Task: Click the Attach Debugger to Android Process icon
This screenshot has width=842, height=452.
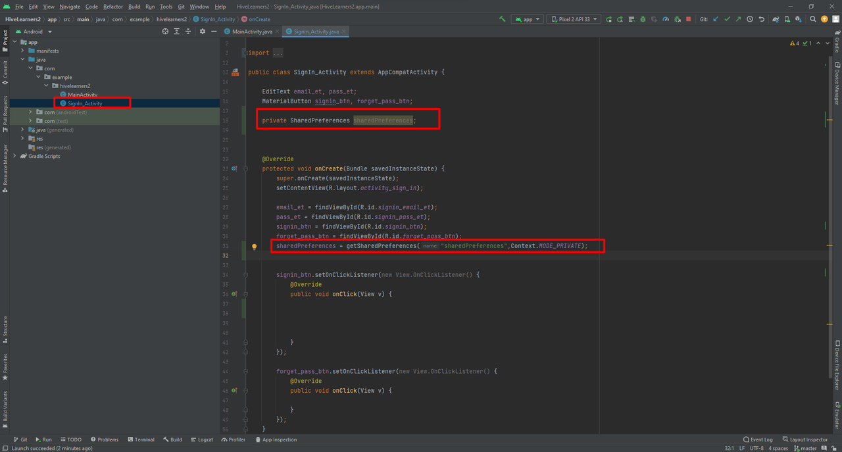Action: pyautogui.click(x=678, y=19)
